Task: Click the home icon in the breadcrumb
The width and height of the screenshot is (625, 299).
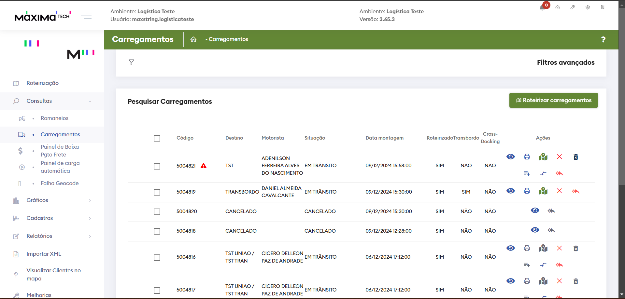Action: pos(193,39)
